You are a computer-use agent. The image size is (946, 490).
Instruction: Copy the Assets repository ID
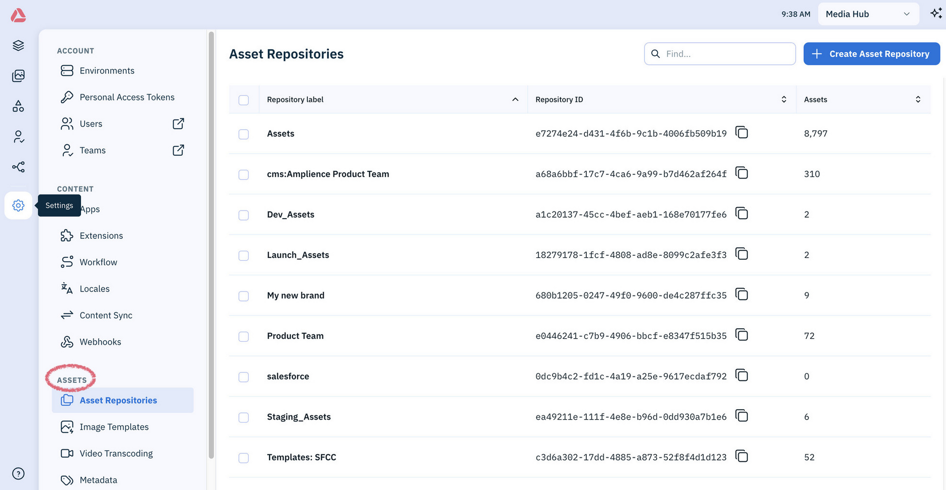click(x=742, y=133)
